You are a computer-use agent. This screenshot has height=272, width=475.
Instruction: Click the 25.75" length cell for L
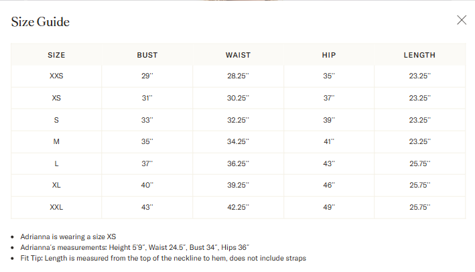(420, 163)
